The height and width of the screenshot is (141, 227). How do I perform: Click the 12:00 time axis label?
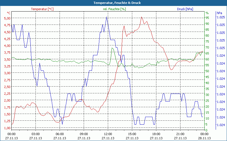click(x=108, y=134)
